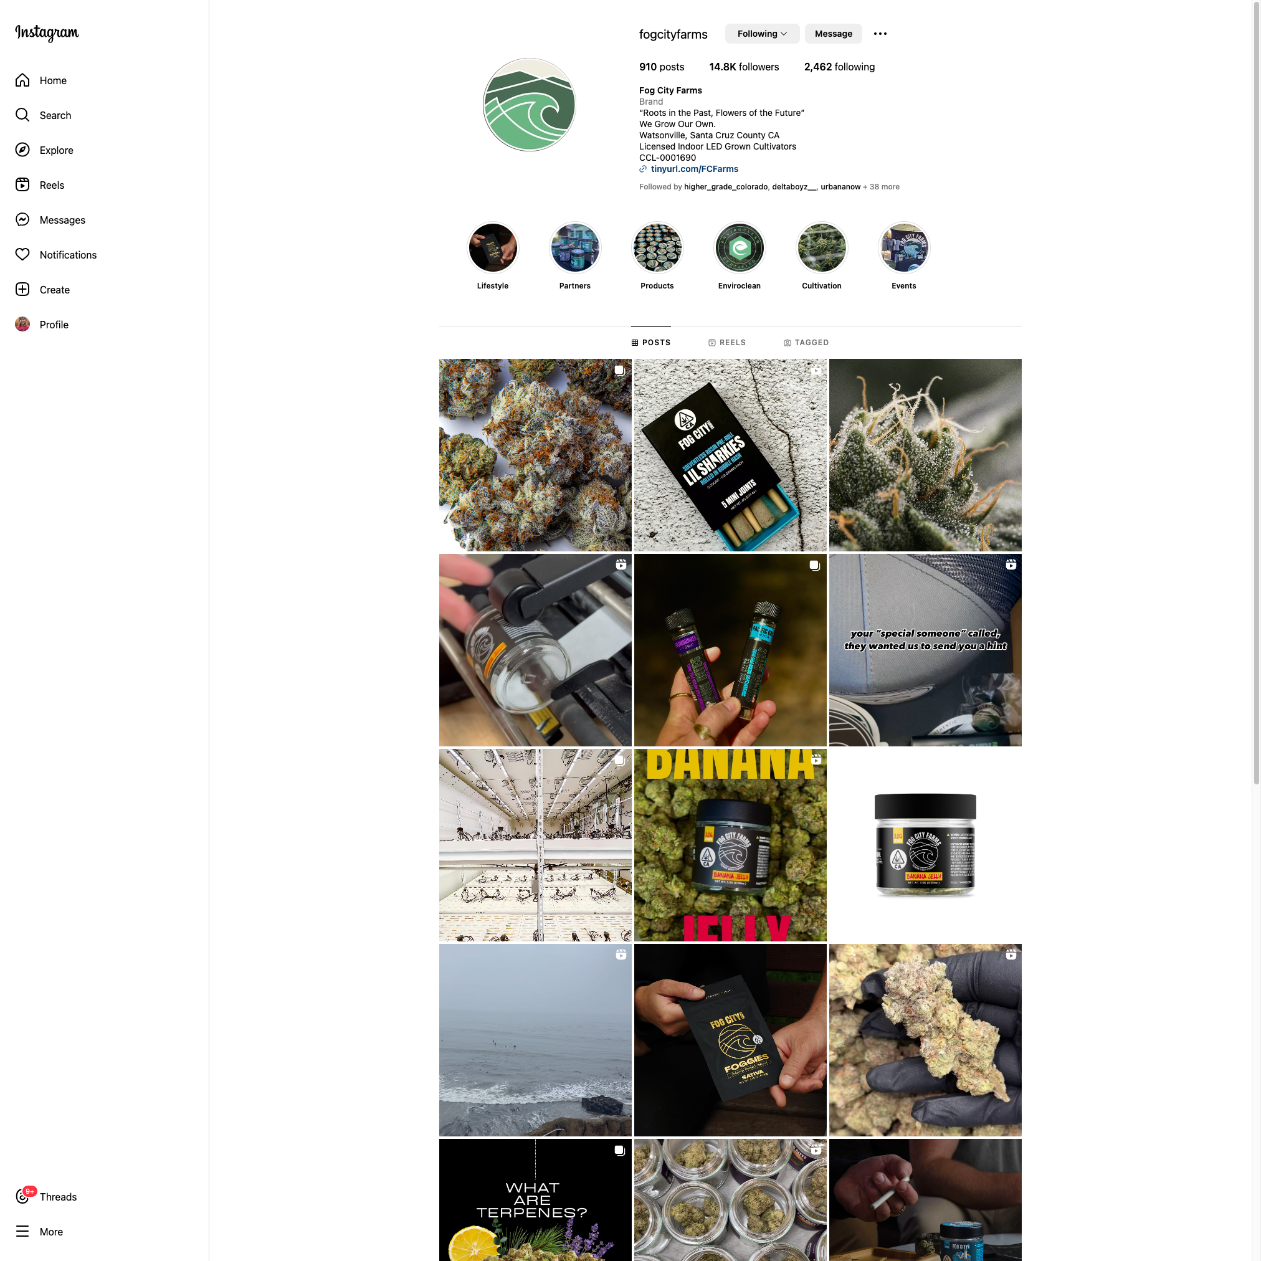Click the Create plus icon
The image size is (1261, 1261).
22,290
